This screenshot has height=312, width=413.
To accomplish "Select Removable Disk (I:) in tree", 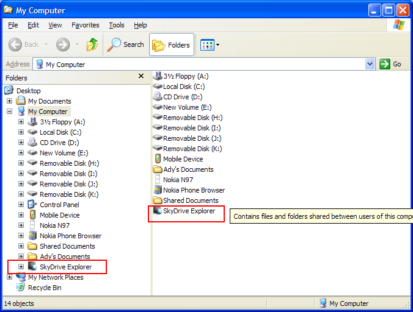I will 68,174.
